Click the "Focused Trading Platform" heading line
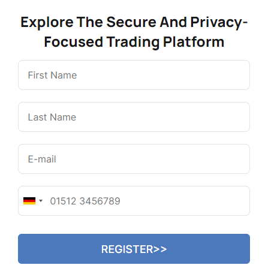The image size is (268, 268). point(134,42)
